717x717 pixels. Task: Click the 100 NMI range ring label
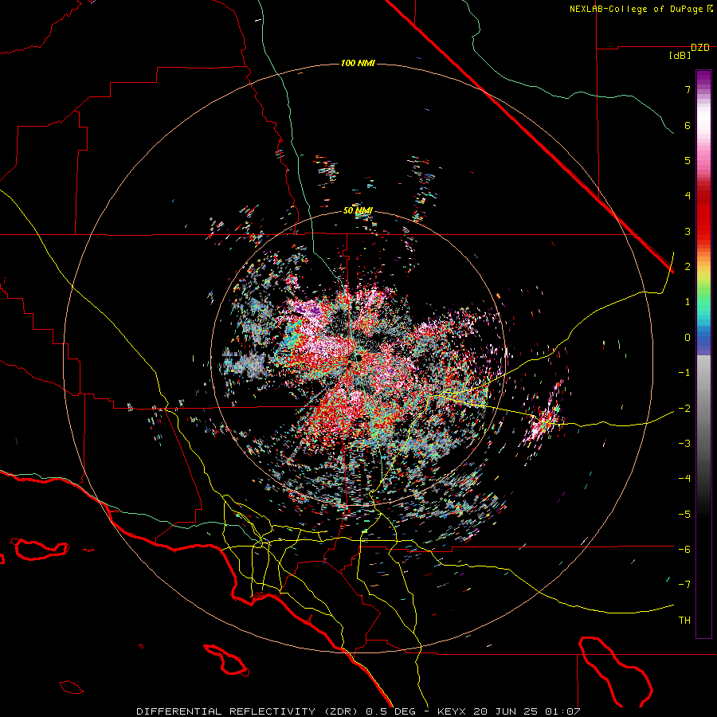coord(358,63)
